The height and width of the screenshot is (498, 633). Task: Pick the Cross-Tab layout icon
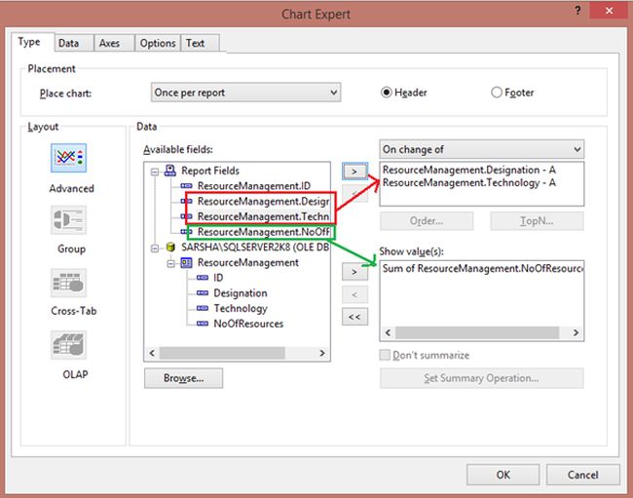(68, 283)
